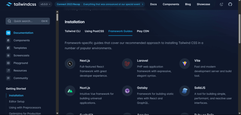Click the Installation section heading

pyautogui.click(x=75, y=22)
